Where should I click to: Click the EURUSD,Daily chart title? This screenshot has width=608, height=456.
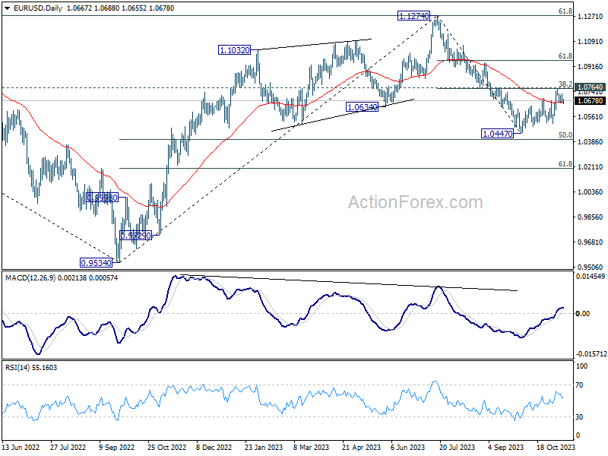click(x=37, y=8)
